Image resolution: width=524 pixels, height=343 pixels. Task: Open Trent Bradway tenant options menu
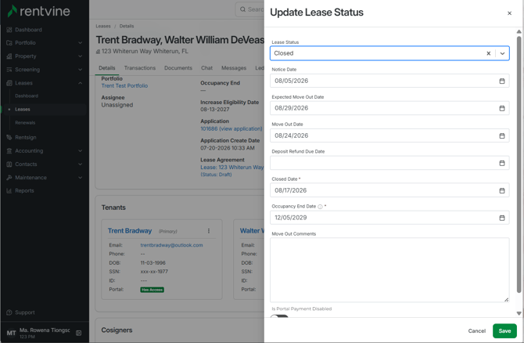(209, 231)
